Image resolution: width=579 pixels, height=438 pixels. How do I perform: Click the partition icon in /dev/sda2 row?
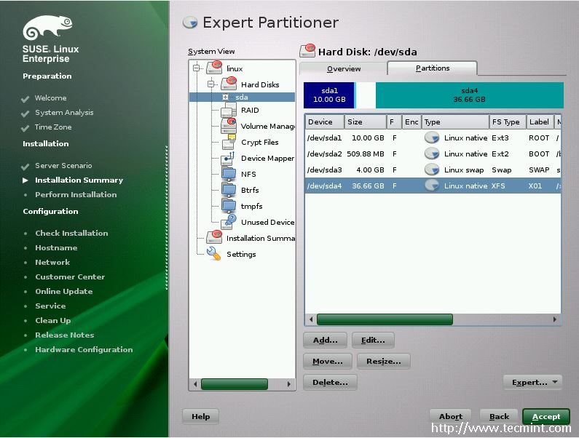[432, 154]
